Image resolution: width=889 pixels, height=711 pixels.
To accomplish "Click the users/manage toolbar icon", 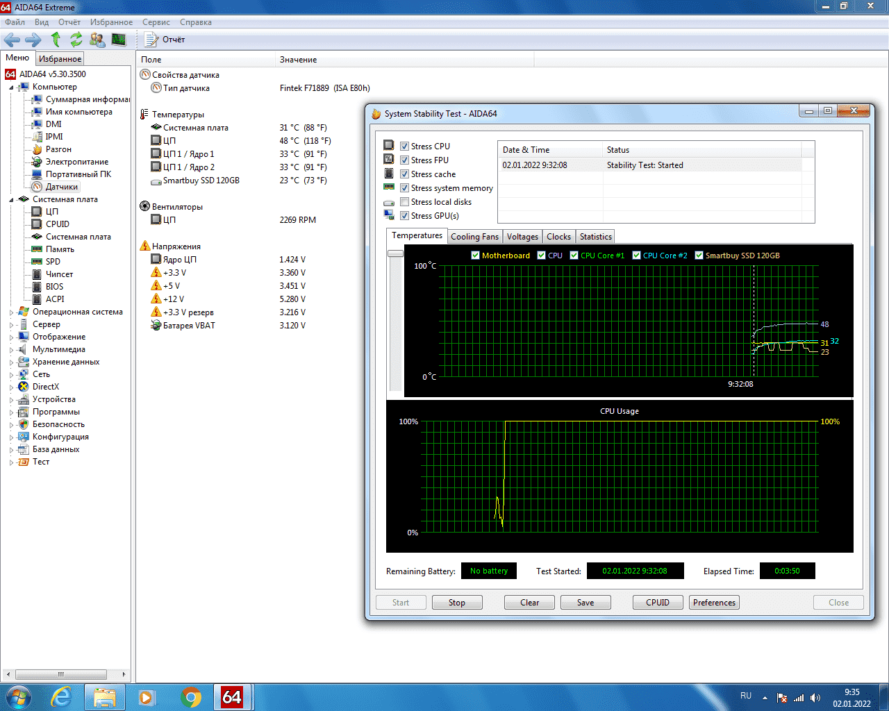I will [97, 40].
